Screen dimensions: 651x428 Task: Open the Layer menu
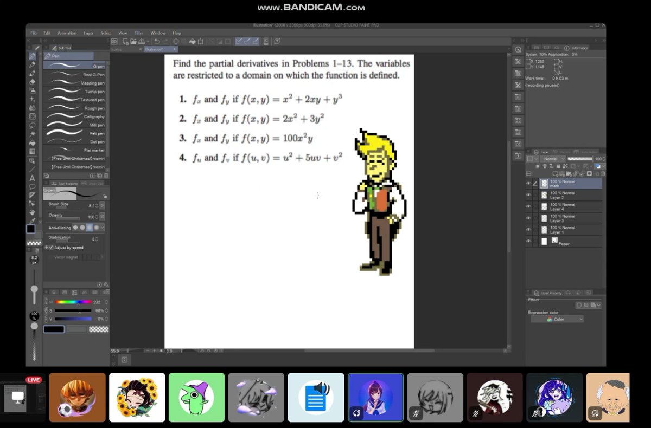coord(88,33)
